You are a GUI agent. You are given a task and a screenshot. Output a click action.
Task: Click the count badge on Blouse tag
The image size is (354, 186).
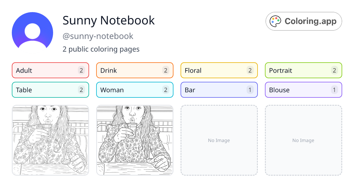pyautogui.click(x=335, y=90)
